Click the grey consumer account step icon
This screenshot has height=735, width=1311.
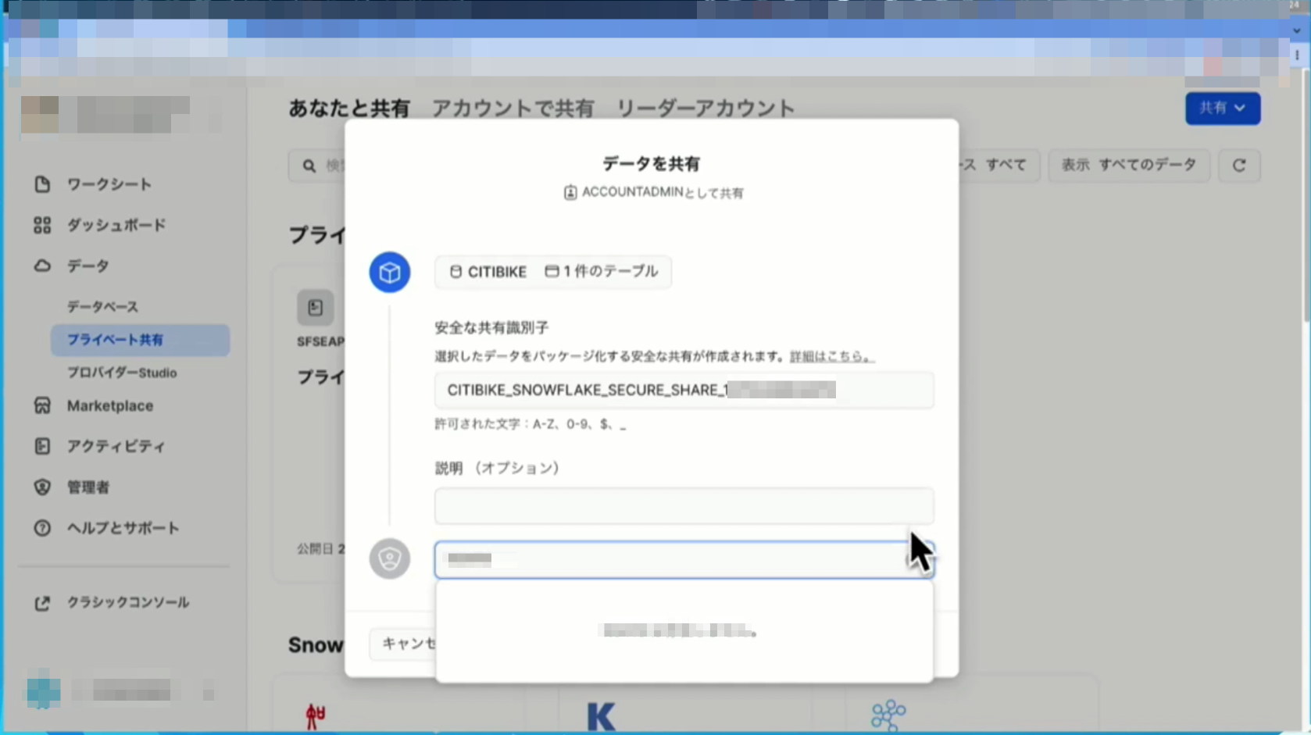click(390, 558)
